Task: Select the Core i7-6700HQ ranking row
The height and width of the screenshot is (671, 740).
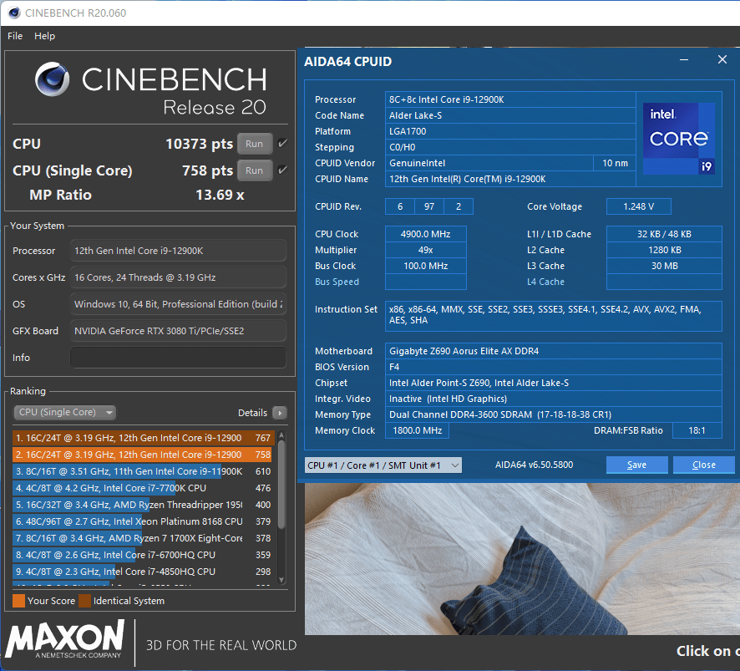Action: point(143,555)
